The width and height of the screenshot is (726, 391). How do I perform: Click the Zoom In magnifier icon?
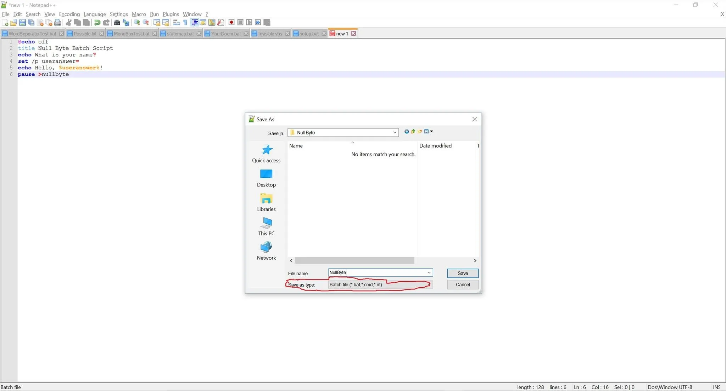click(137, 23)
